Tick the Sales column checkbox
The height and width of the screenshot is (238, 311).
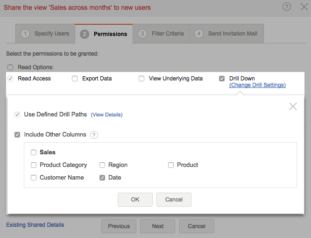[x=34, y=152]
